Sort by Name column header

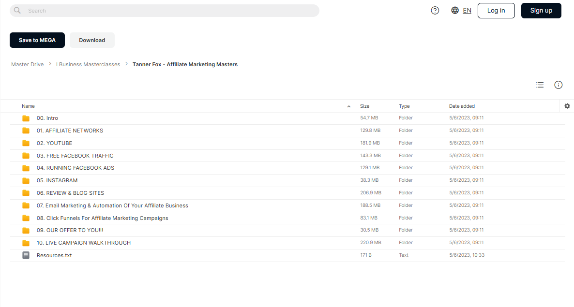[x=28, y=106]
